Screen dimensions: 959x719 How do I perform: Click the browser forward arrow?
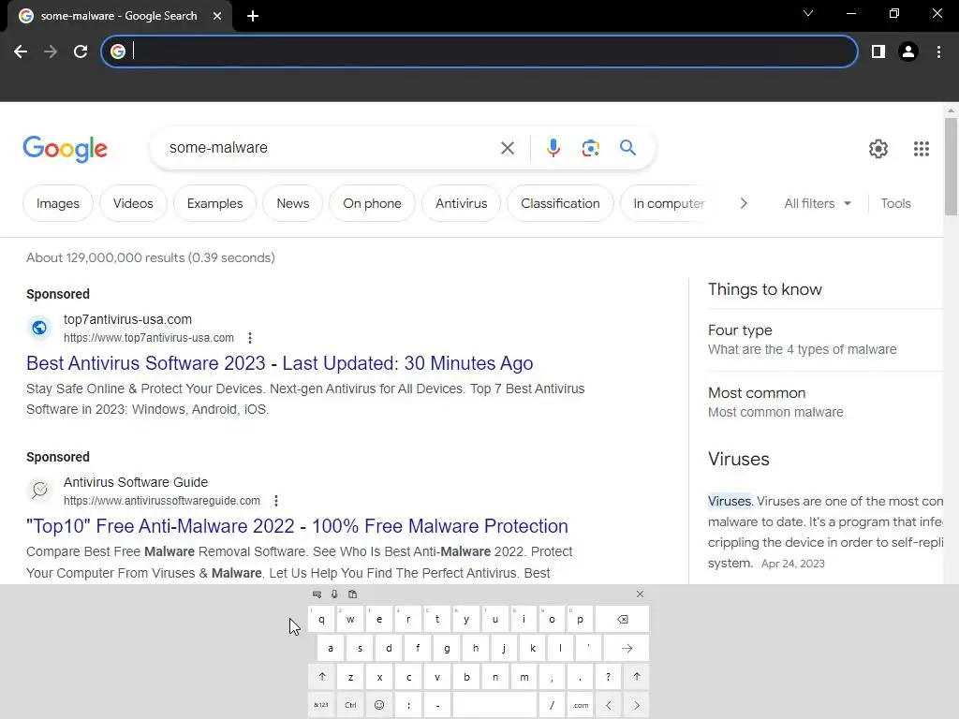click(51, 51)
